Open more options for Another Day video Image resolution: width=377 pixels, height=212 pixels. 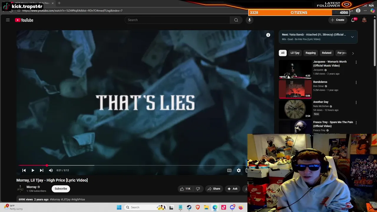coord(356,102)
